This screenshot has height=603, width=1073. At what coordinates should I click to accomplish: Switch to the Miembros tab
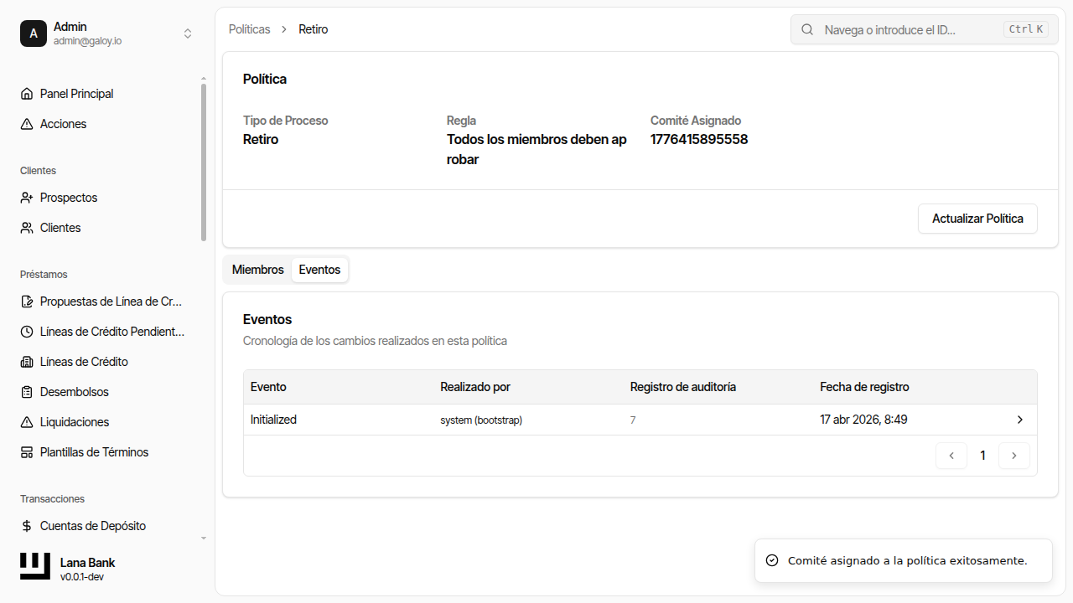pyautogui.click(x=257, y=269)
